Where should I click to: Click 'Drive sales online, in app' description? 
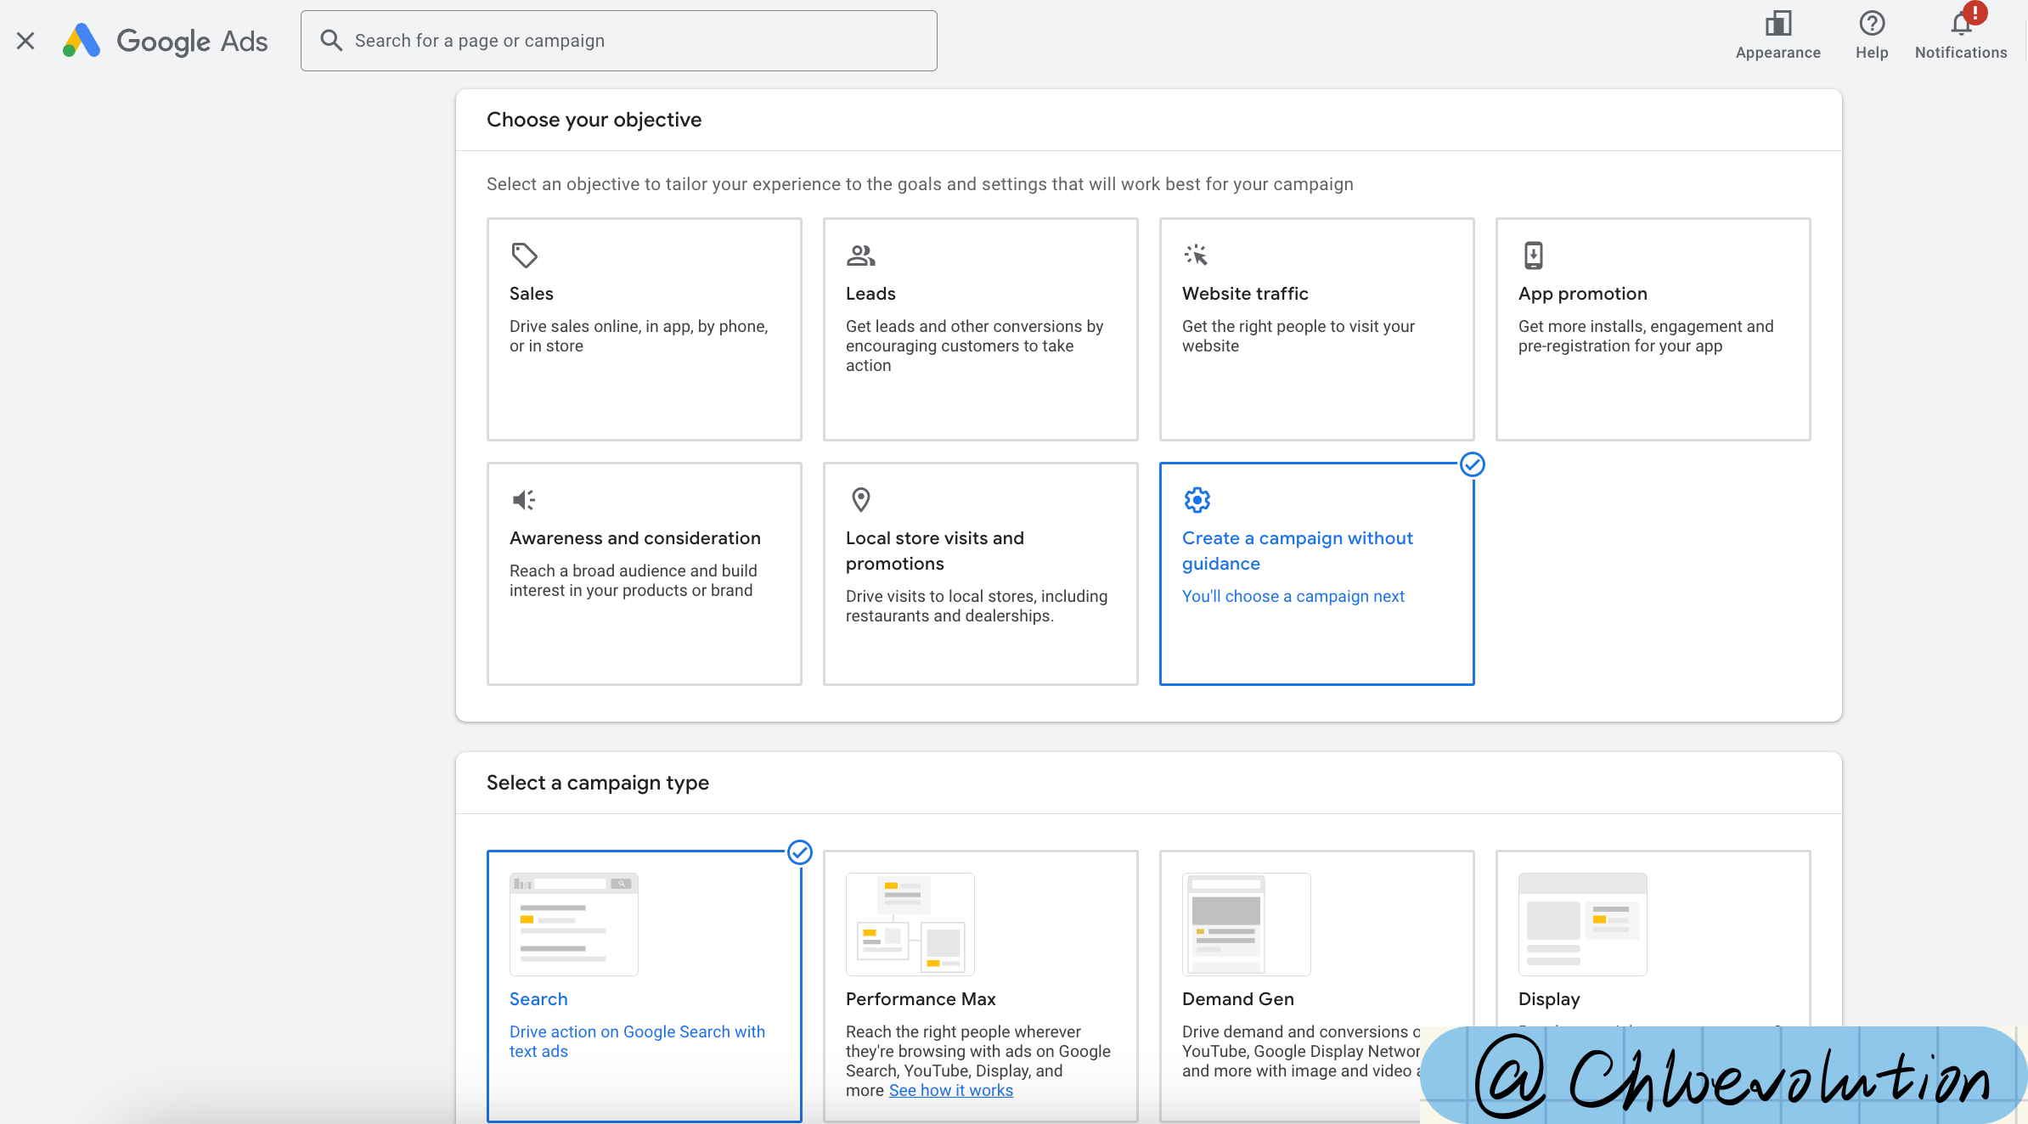click(x=639, y=335)
